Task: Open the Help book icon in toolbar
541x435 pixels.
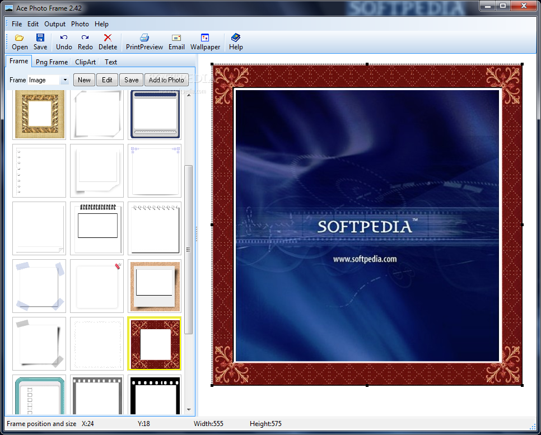Action: 236,42
